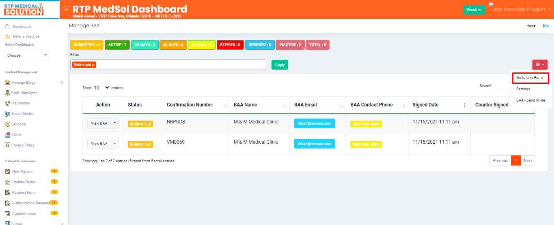Sort by BAA Contact Phone column arrows

coord(403,105)
